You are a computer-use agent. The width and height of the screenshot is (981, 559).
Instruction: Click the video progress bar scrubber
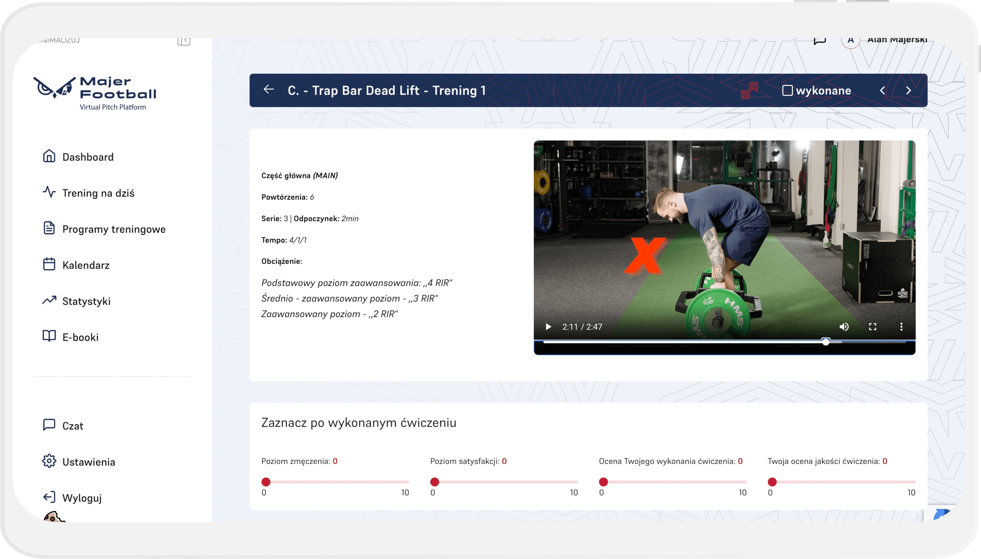click(x=826, y=342)
